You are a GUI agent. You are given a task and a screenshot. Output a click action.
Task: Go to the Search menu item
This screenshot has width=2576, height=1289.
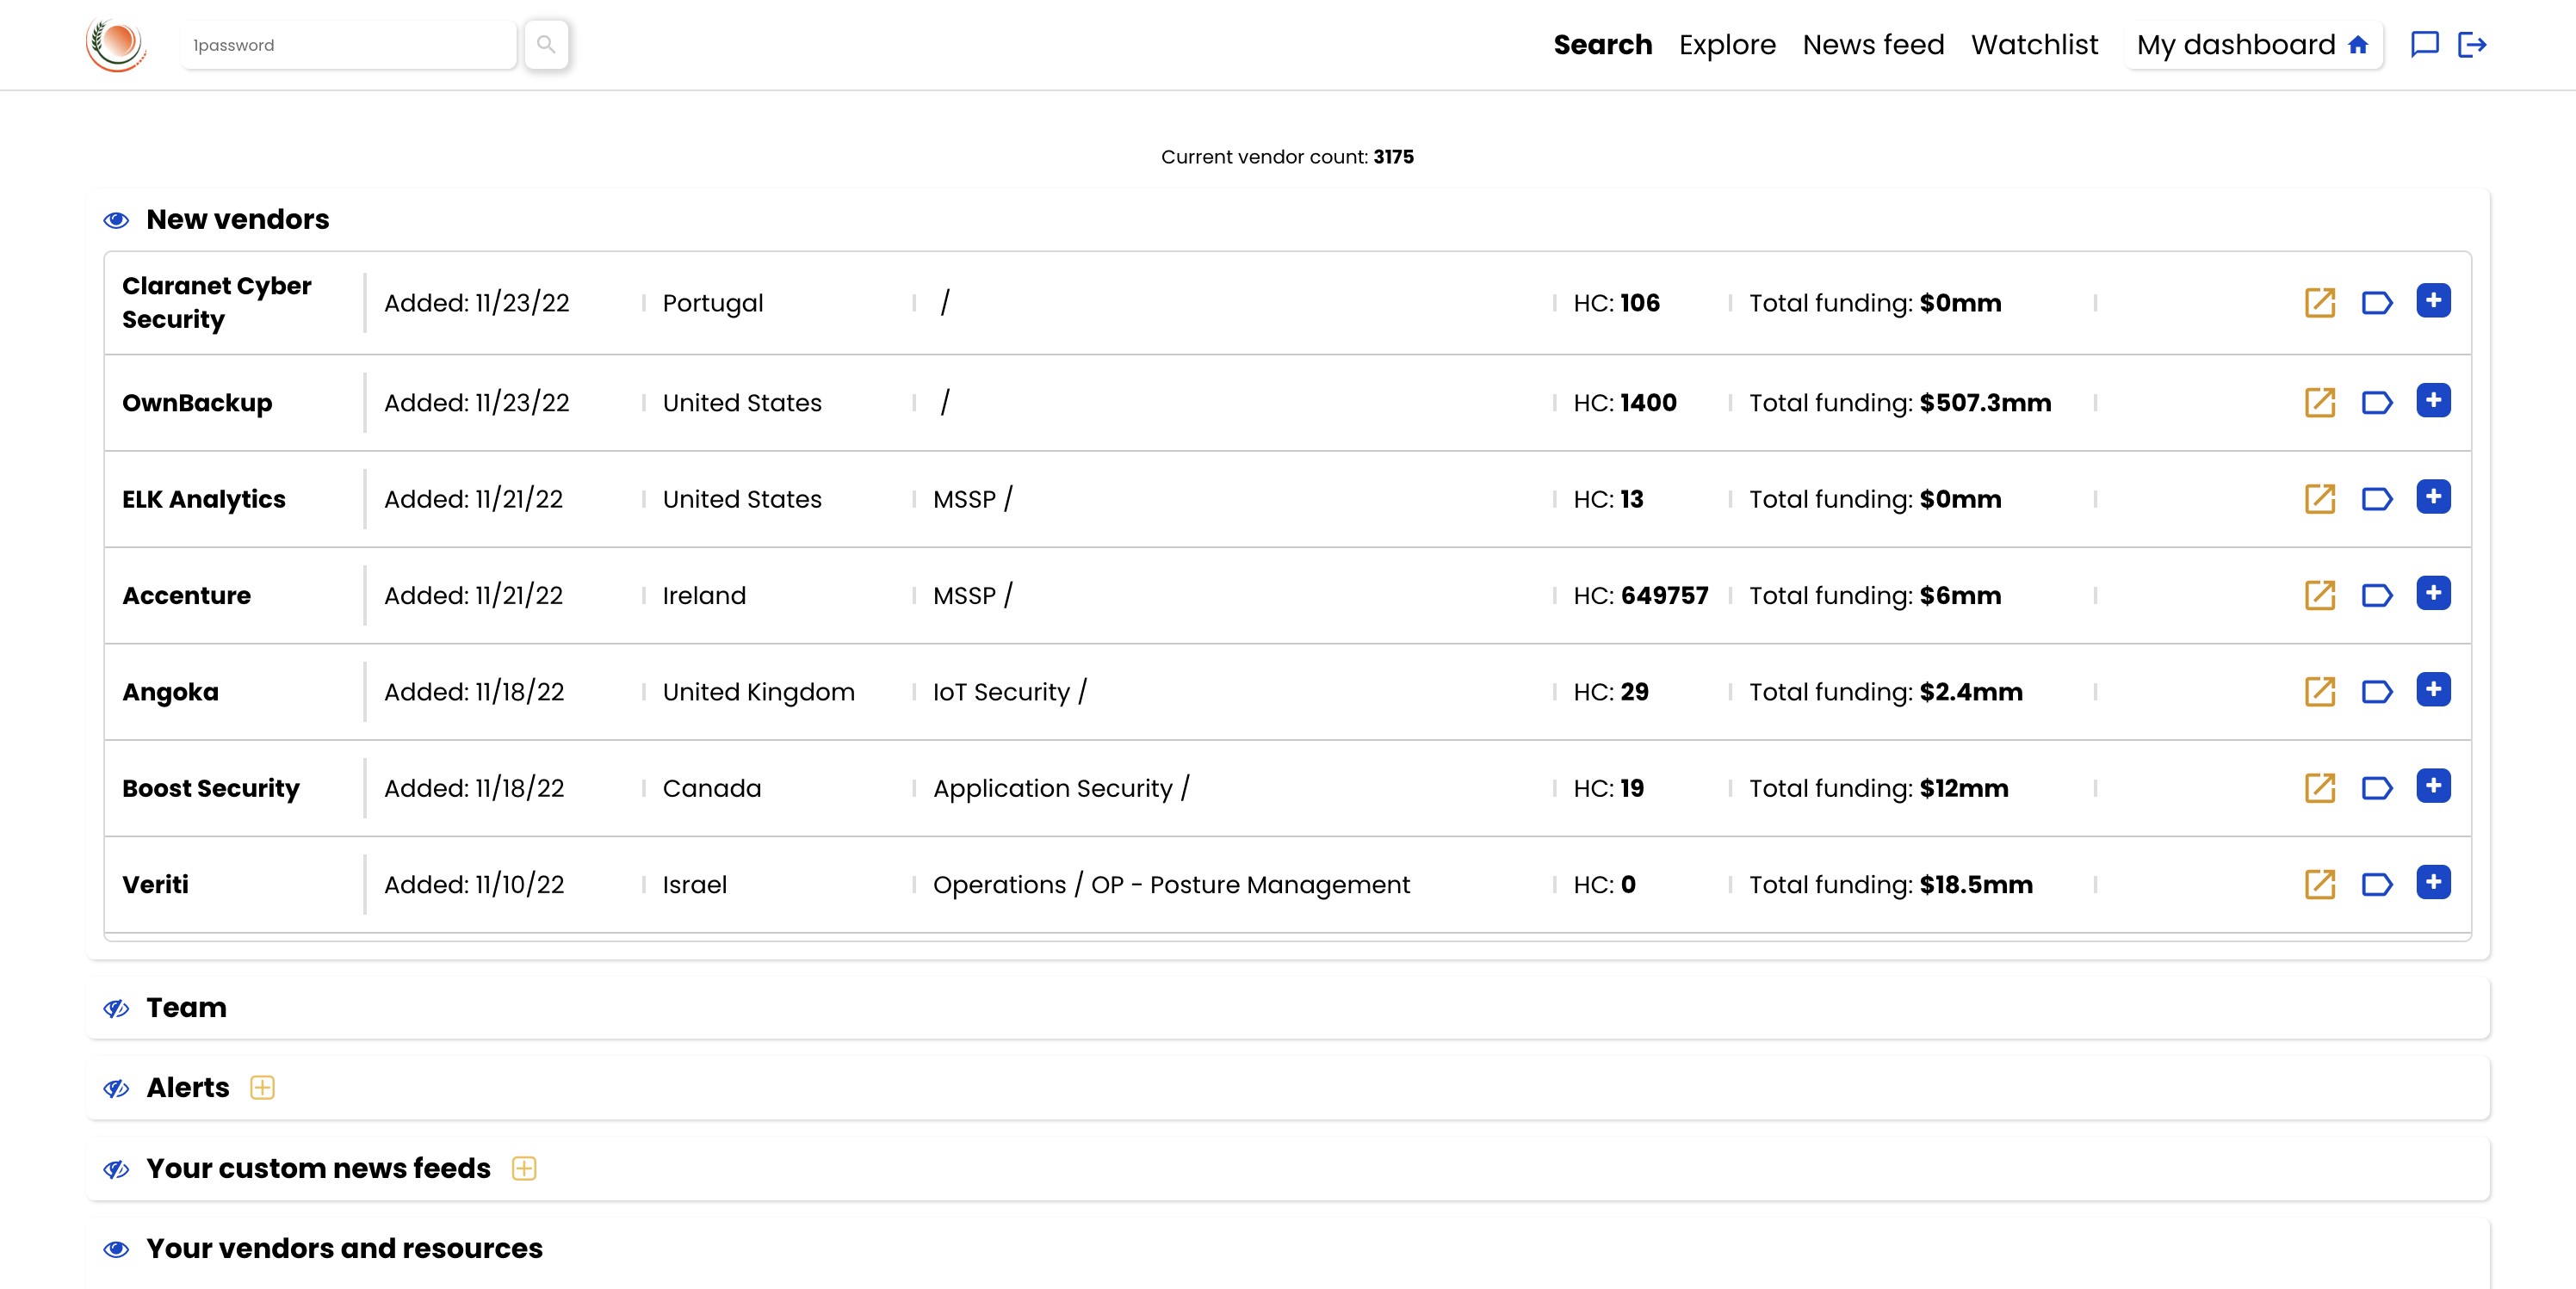click(1602, 45)
